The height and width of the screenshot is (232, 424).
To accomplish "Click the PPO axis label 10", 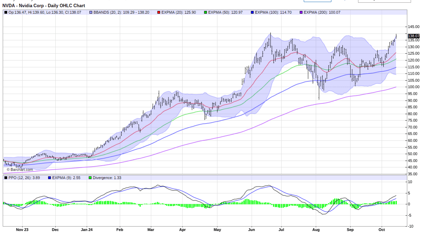I will [410, 182].
